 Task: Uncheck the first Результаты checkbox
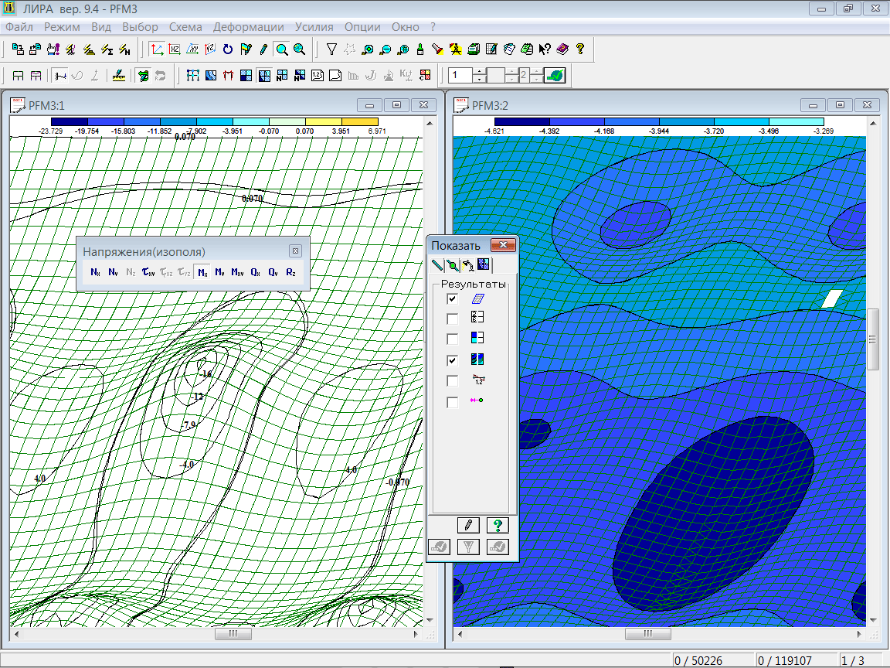click(452, 299)
